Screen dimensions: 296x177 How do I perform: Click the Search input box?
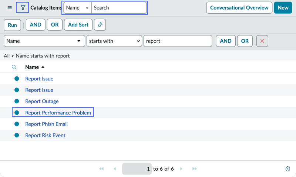point(119,8)
